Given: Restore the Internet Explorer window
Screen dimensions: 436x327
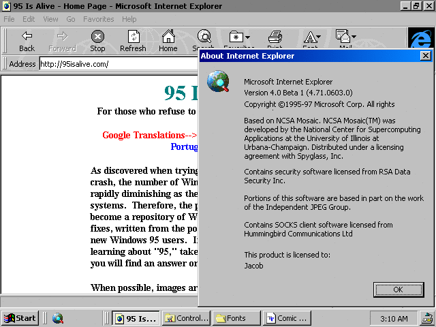Looking at the screenshot, I should (x=416, y=6).
